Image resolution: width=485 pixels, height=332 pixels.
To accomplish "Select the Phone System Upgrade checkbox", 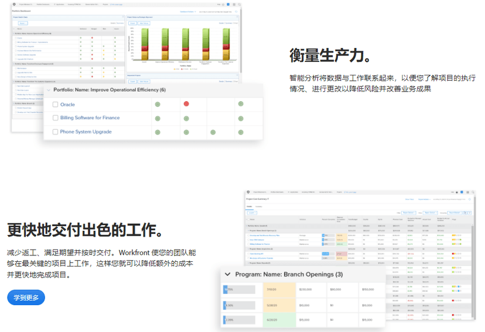I will click(x=55, y=132).
